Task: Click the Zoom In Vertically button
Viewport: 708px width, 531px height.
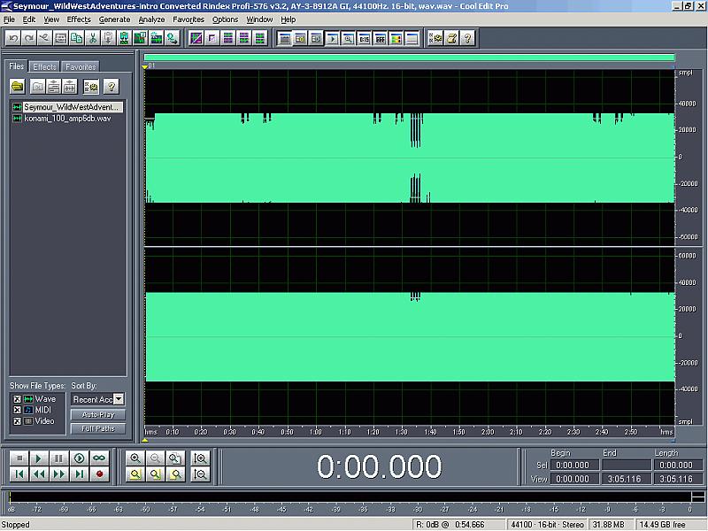Action: click(x=201, y=458)
